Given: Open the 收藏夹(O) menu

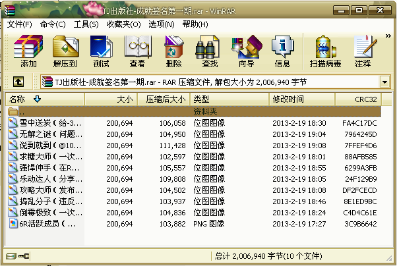Looking at the screenshot, I should coord(123,24).
